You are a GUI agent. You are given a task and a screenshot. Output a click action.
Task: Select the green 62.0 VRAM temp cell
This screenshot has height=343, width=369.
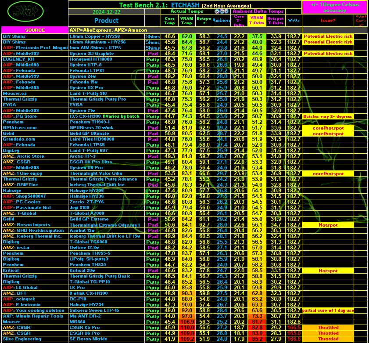(186, 36)
